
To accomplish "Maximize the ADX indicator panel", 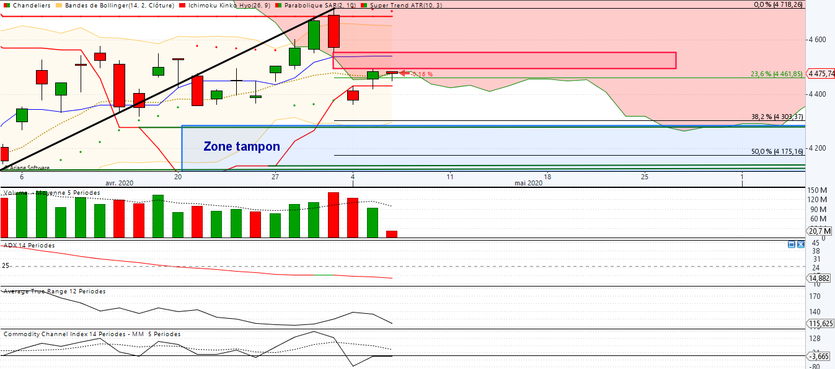I will tap(792, 245).
